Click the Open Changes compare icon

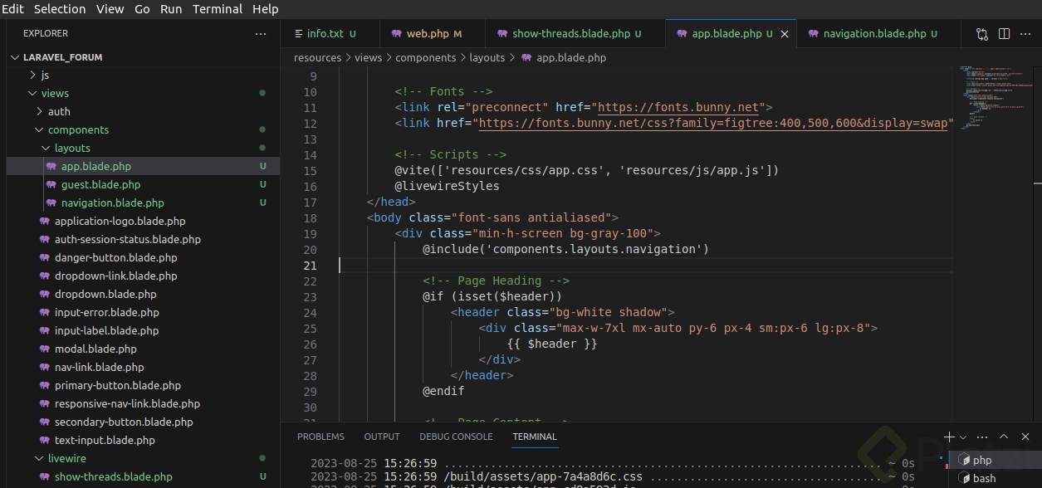click(x=982, y=34)
